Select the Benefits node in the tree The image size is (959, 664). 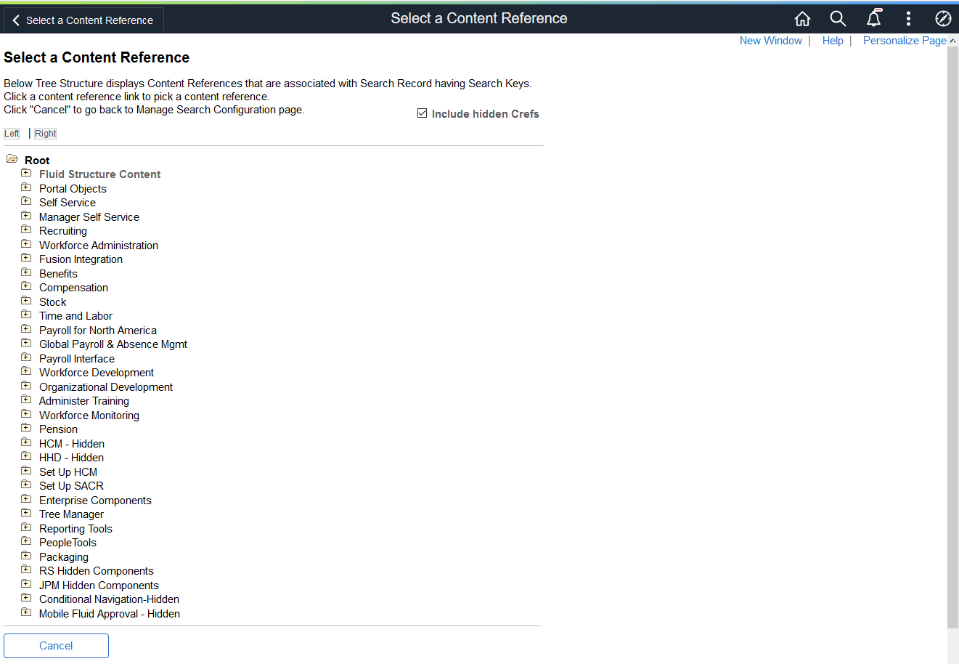pos(58,273)
